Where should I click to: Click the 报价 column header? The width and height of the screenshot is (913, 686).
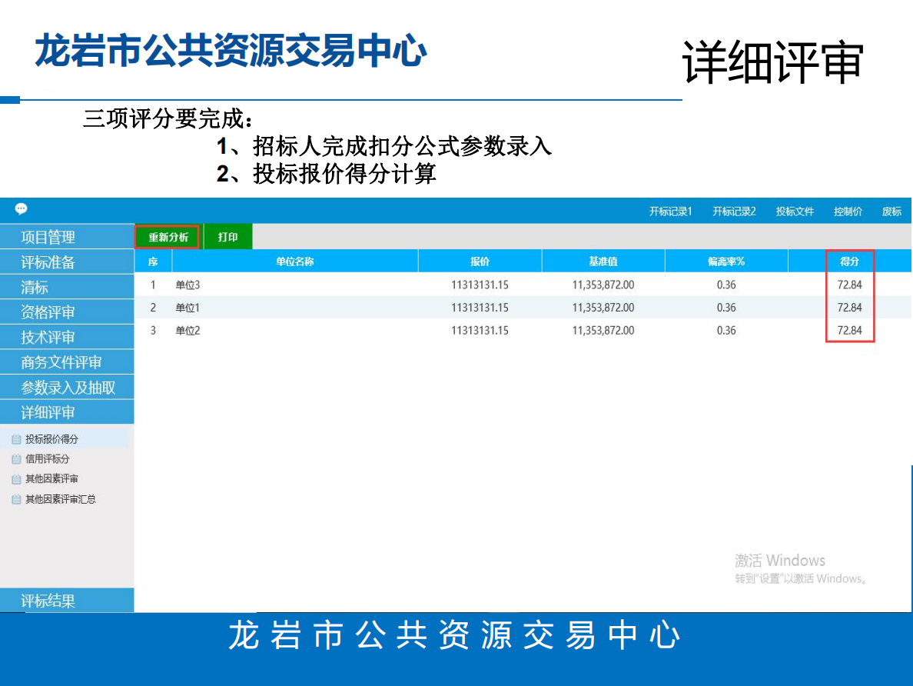[x=480, y=261]
